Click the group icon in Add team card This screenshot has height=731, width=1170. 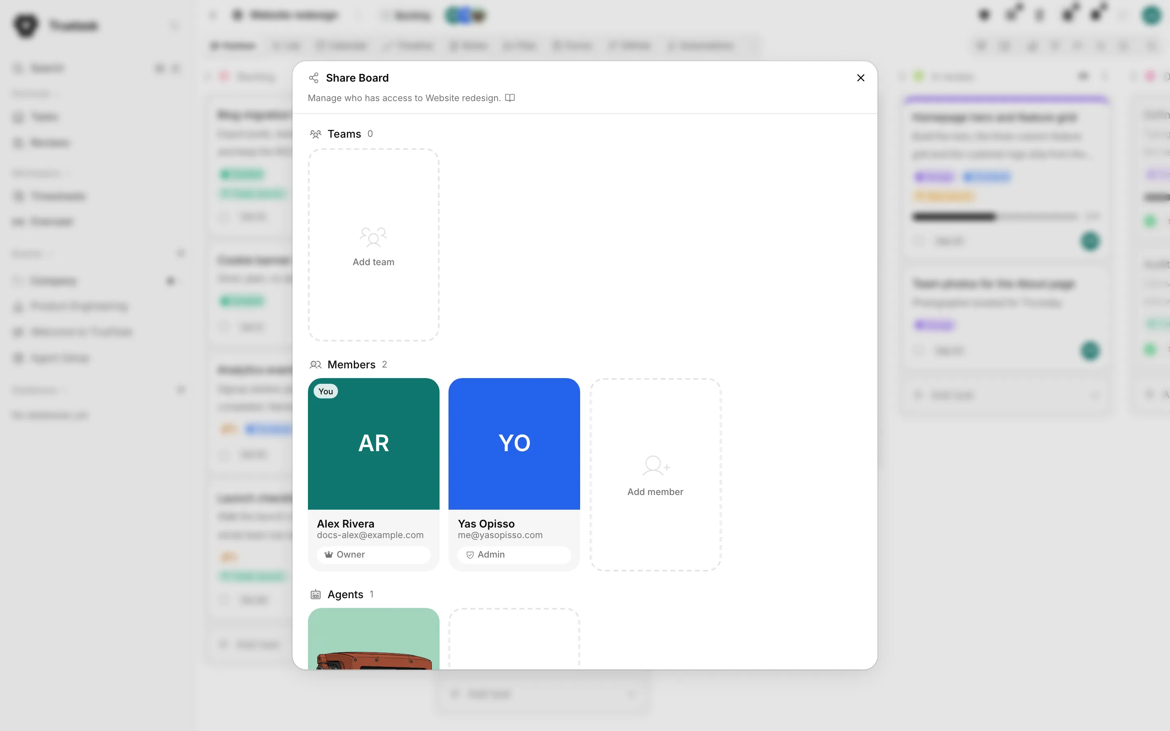tap(373, 237)
